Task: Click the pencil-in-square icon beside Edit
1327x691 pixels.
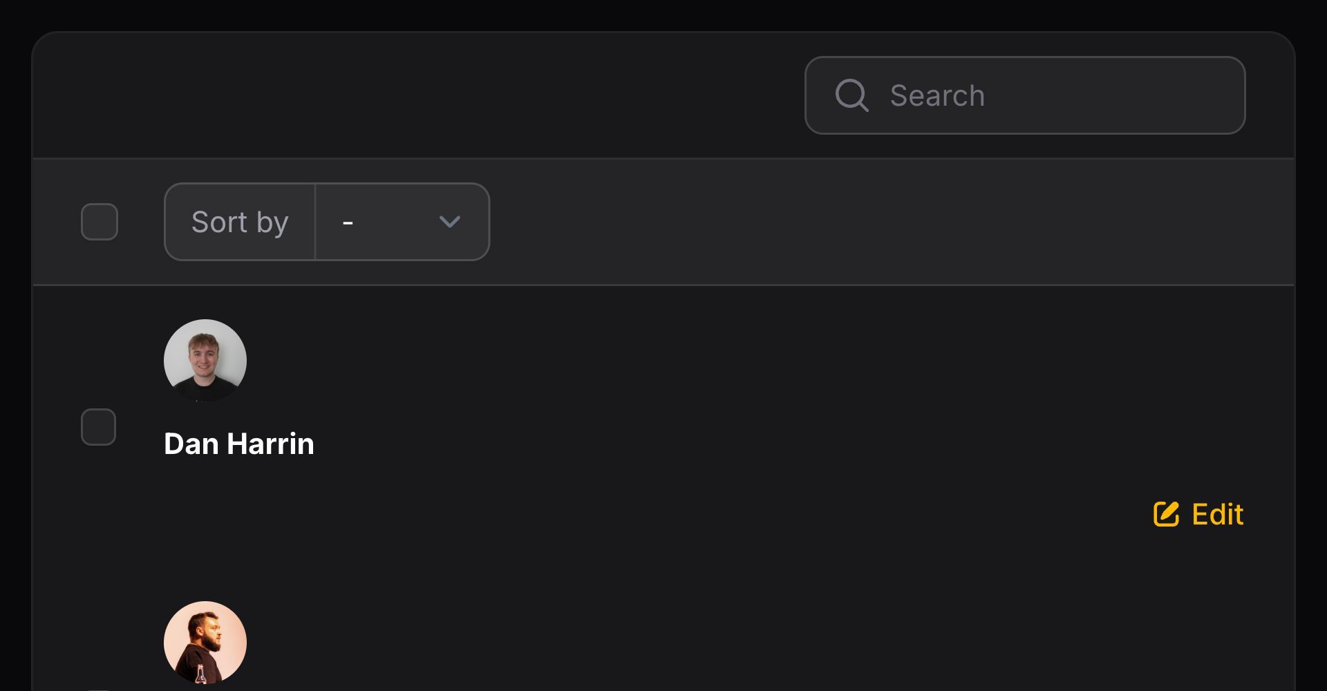Action: 1166,515
